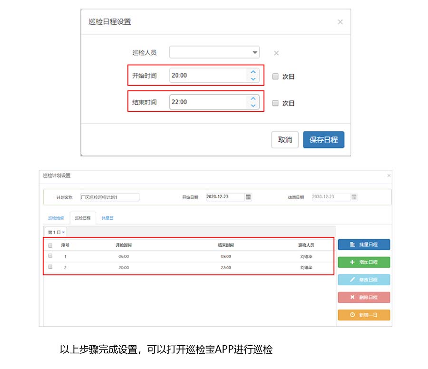The image size is (428, 369).
Task: Switch to the 休息日 tab
Action: point(107,218)
